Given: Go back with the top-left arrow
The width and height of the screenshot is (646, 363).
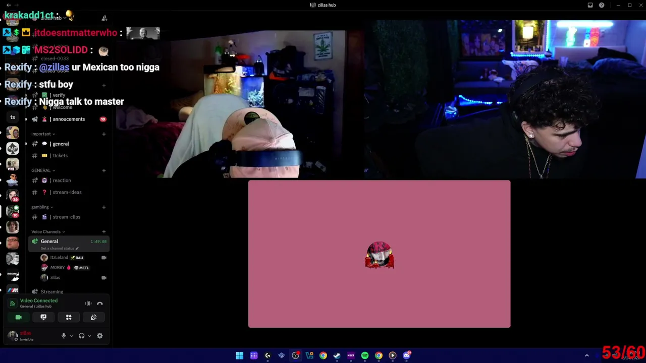Looking at the screenshot, I should (9, 5).
